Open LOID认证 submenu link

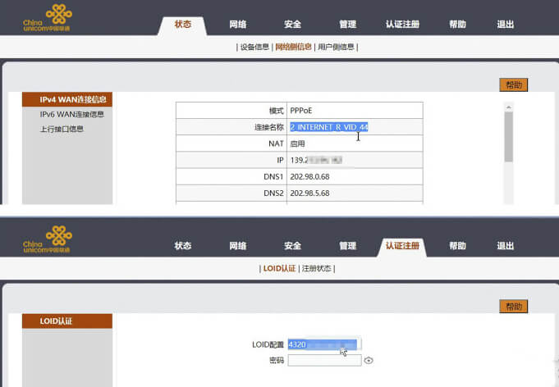point(279,268)
